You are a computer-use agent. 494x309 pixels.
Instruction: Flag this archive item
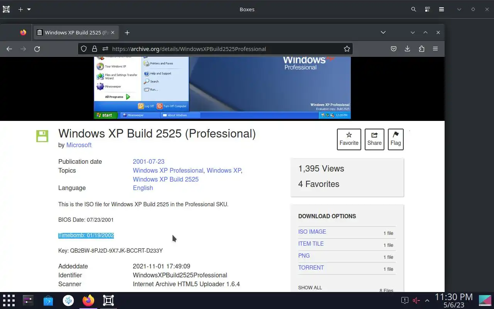tap(396, 139)
